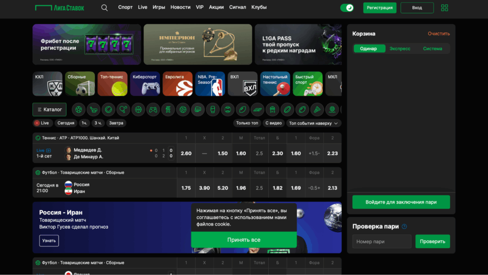Toggle the dark mode switch
This screenshot has width=488, height=275.
346,8
